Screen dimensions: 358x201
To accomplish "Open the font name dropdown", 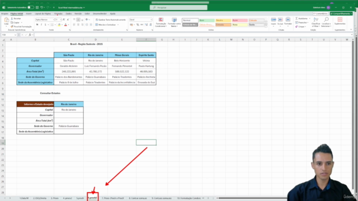I will [x=54, y=20].
